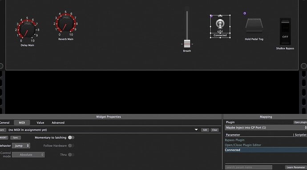The height and width of the screenshot is (170, 307).
Task: Click the Learn Parameter button
Action: point(295,167)
